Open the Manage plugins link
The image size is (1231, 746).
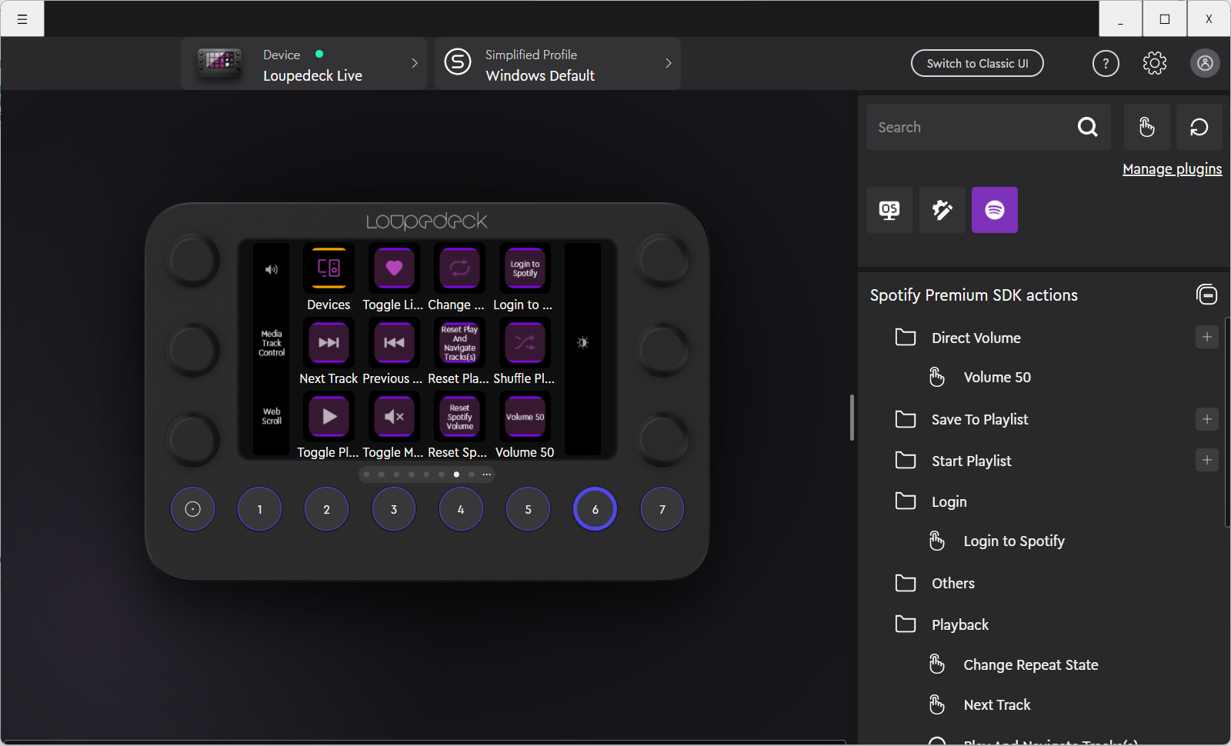pos(1172,169)
